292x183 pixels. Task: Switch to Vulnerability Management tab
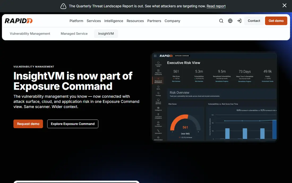point(30,34)
